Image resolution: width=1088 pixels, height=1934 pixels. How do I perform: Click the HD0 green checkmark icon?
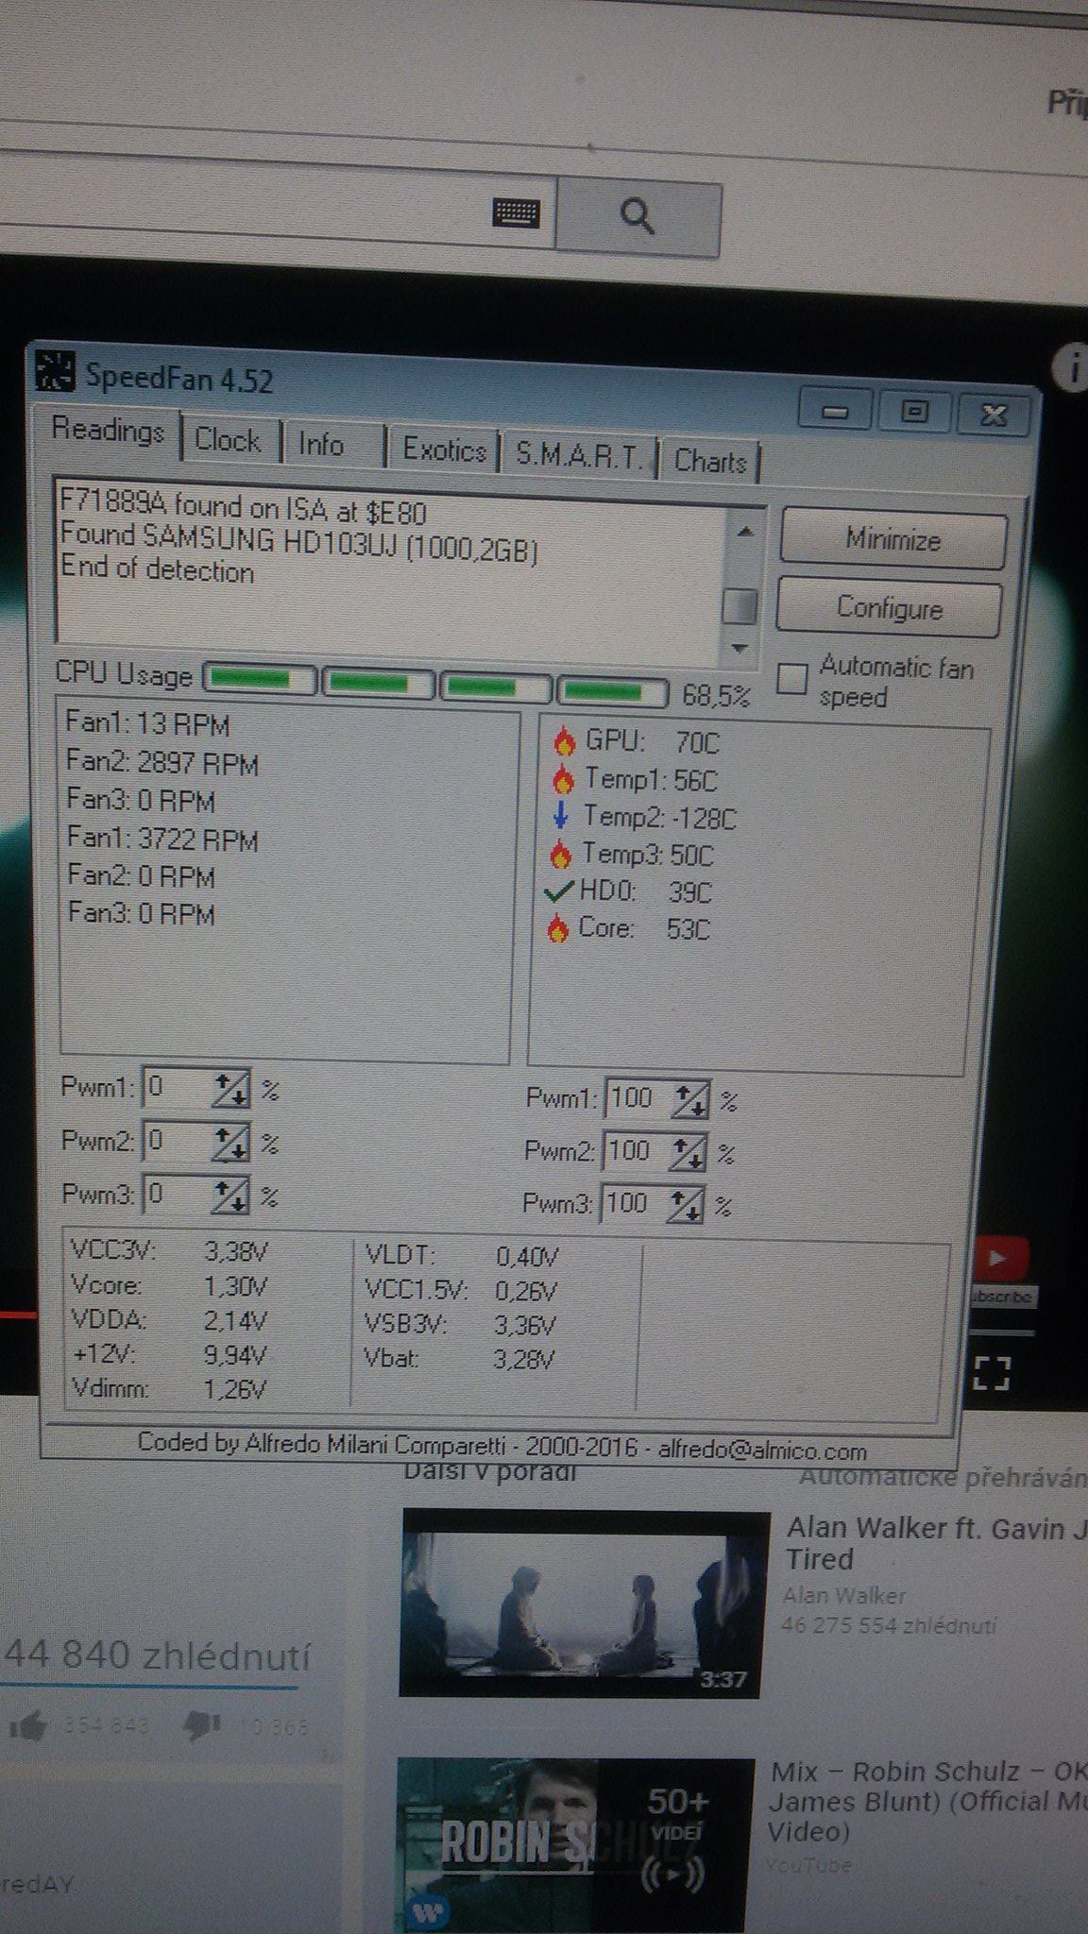(560, 891)
